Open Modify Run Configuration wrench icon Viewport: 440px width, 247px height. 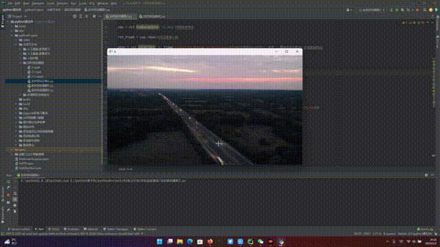(8, 187)
